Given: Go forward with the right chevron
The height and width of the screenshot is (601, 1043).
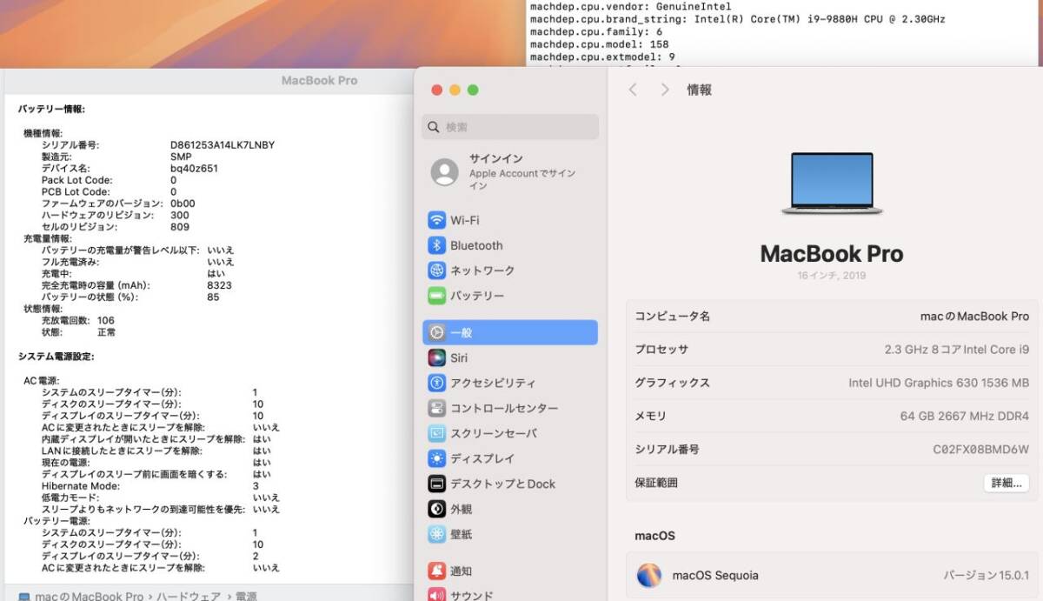Looking at the screenshot, I should pyautogui.click(x=665, y=90).
